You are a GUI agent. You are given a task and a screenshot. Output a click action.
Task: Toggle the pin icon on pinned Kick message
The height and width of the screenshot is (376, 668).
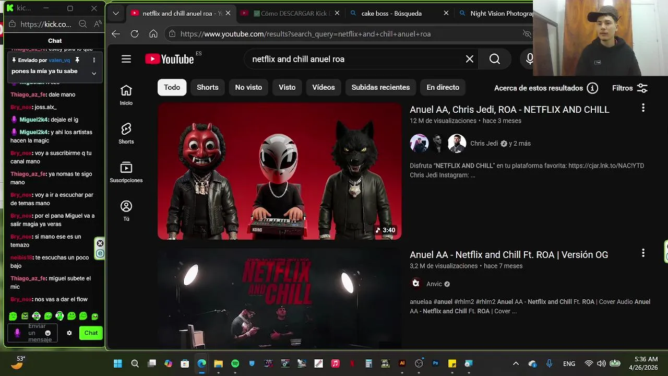coord(77,60)
